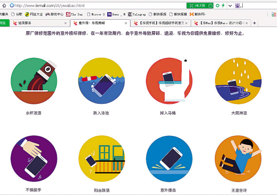Click the 大雨淋湿 caption

click(239, 113)
